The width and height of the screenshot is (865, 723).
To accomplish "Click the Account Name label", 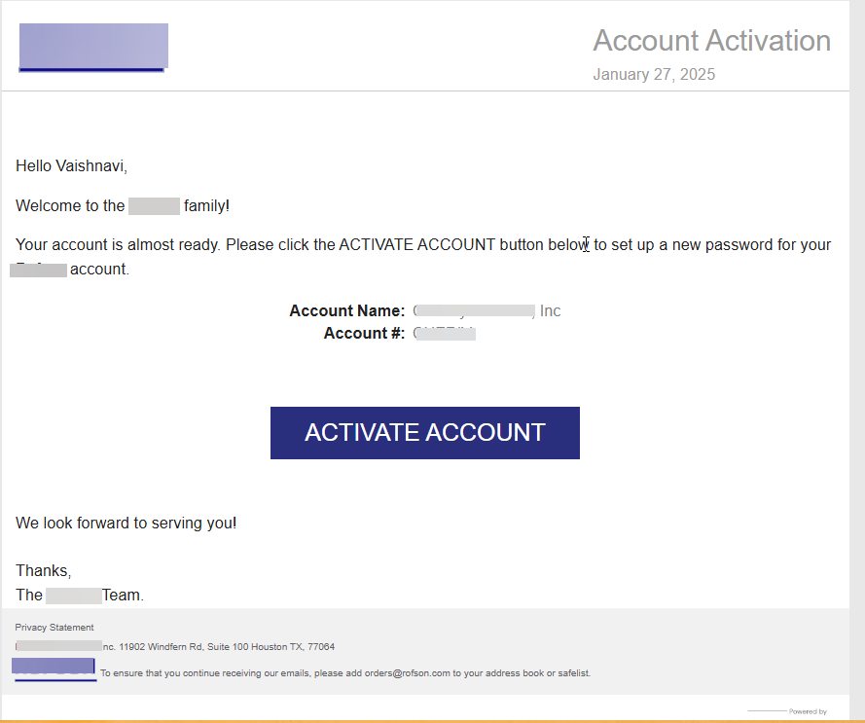I will point(346,311).
